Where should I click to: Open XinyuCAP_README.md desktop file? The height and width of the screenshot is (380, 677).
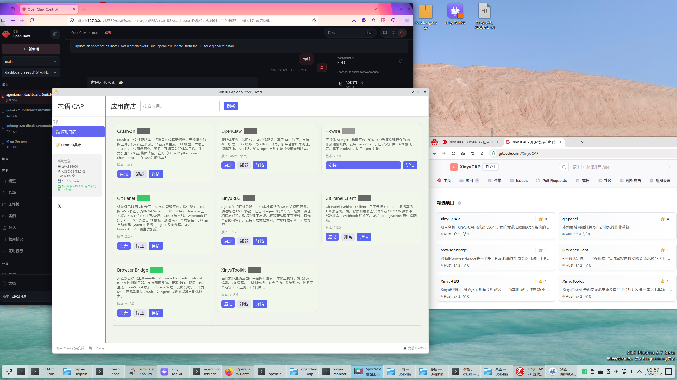point(484,16)
